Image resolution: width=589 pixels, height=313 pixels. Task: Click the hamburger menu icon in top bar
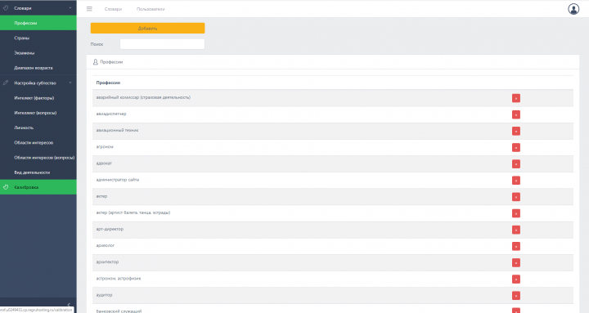89,9
